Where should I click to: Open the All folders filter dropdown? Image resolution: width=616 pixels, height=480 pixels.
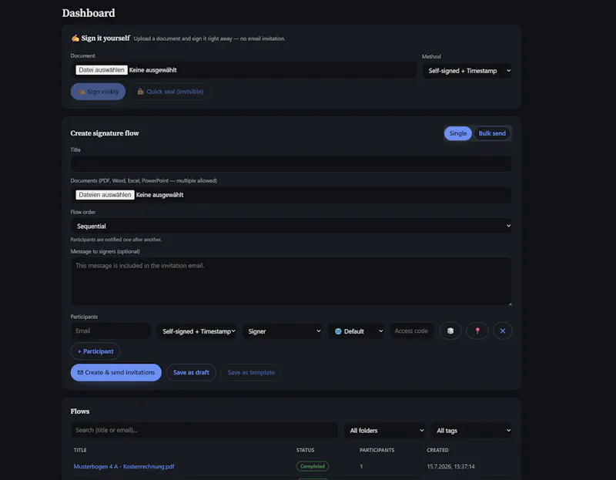point(384,431)
